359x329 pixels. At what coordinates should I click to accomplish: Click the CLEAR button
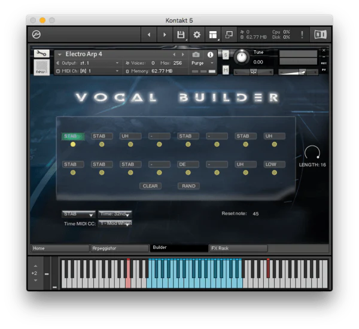point(150,186)
